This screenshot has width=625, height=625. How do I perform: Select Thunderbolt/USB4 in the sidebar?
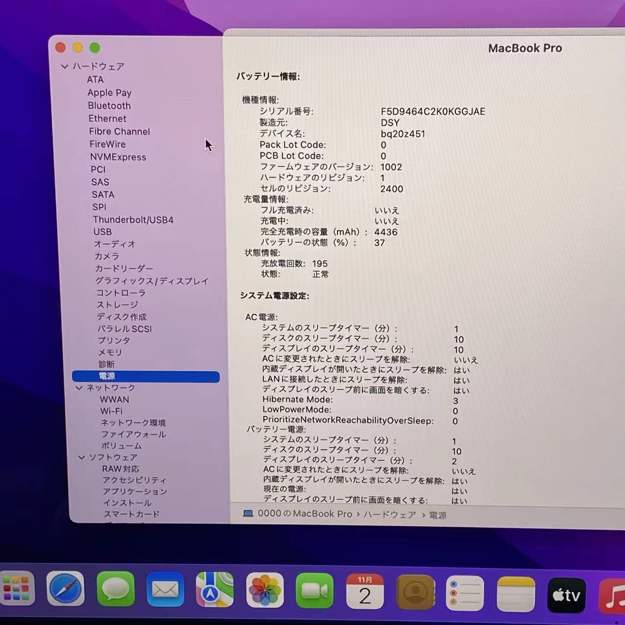pos(132,219)
